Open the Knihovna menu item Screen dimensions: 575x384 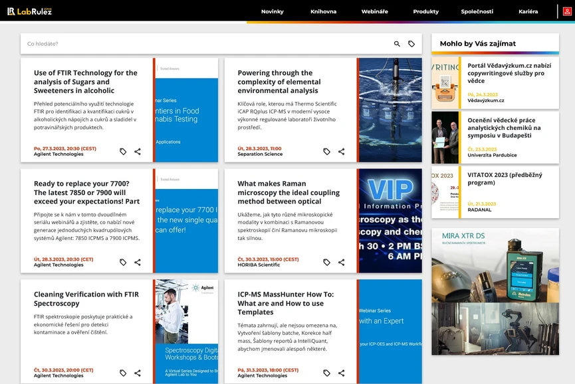point(324,11)
